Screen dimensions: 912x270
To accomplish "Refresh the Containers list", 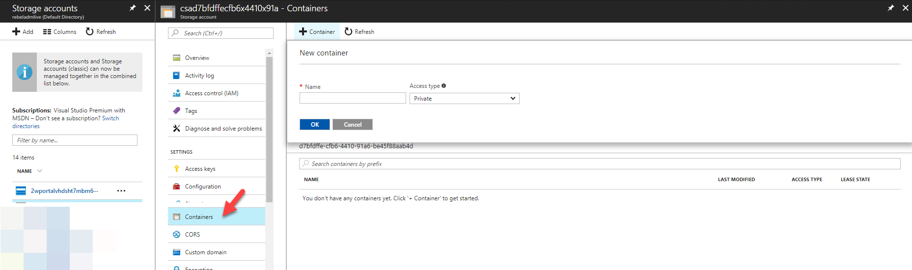I will tap(359, 32).
